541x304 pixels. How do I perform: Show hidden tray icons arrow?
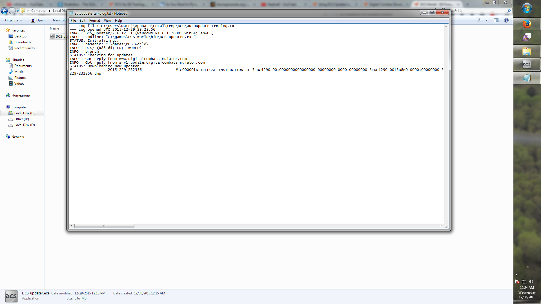[x=516, y=274]
